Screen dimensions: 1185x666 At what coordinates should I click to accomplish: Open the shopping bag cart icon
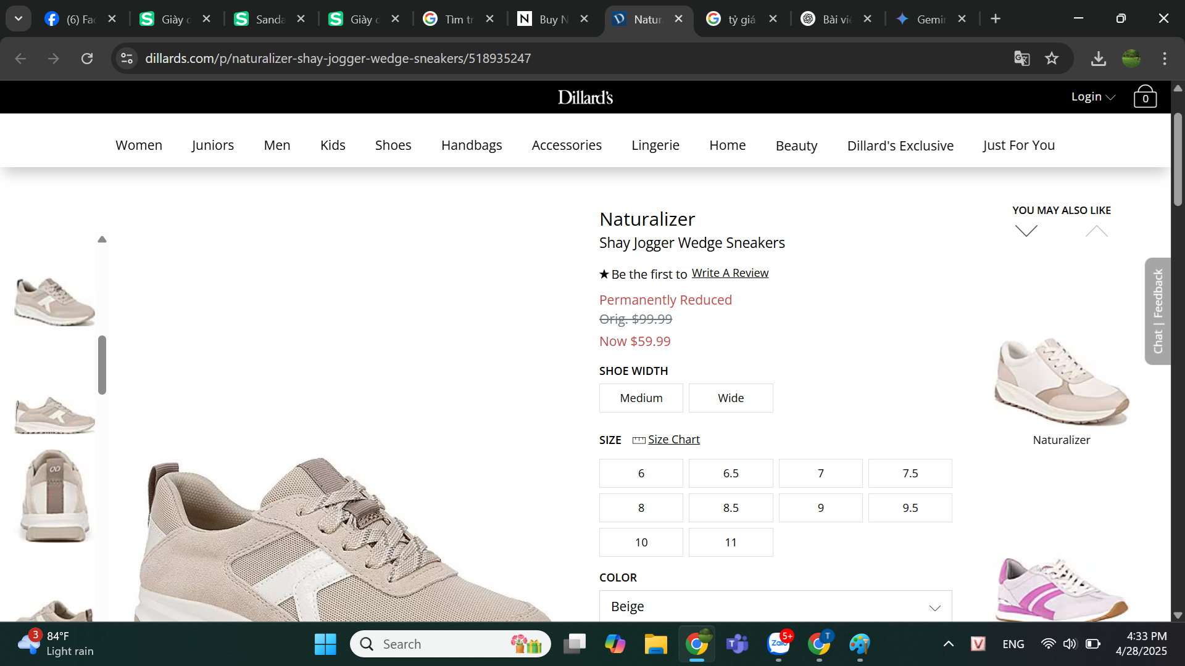(x=1145, y=97)
